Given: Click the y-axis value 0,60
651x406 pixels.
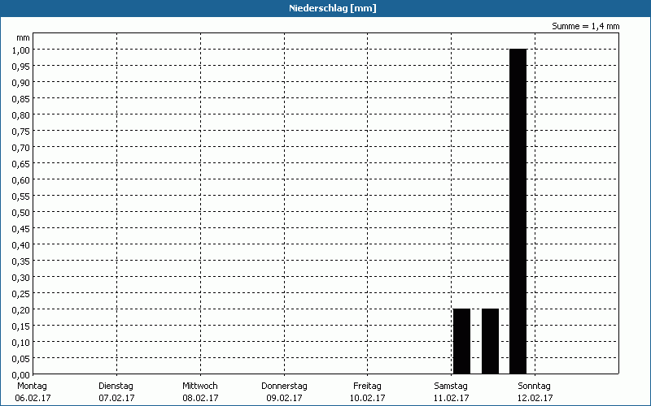Looking at the screenshot, I should pos(21,179).
